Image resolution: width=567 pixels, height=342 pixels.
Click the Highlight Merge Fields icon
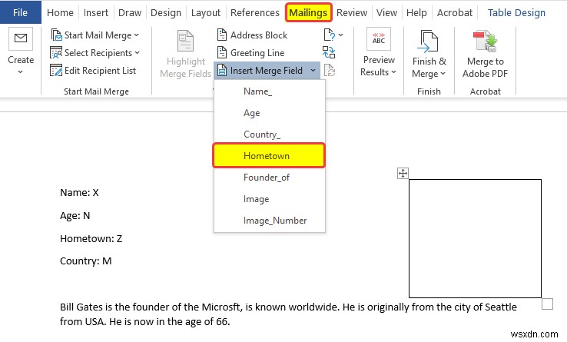click(x=185, y=41)
